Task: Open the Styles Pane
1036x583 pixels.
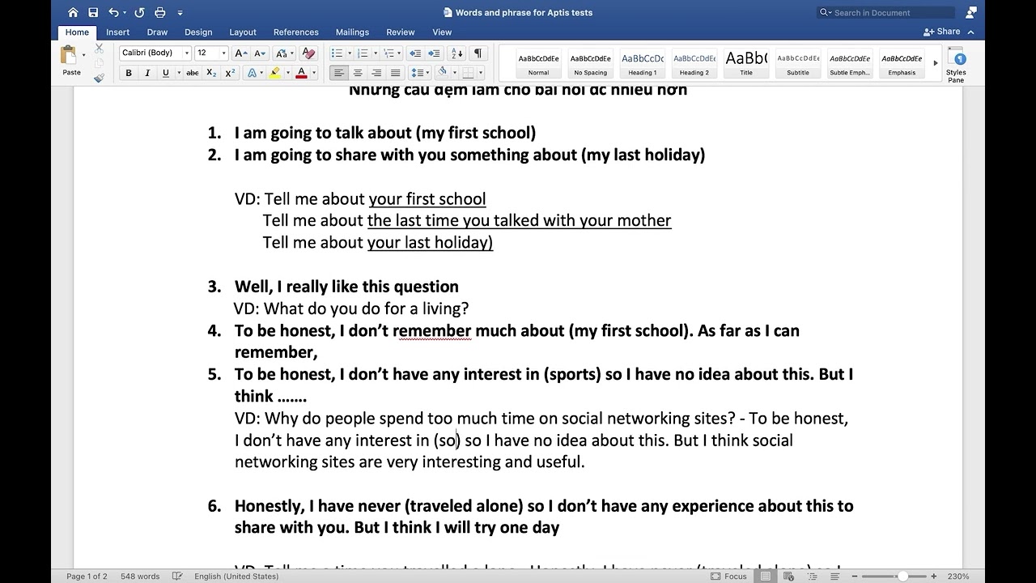Action: (x=956, y=65)
